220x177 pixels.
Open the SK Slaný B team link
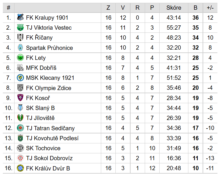pos(40,108)
